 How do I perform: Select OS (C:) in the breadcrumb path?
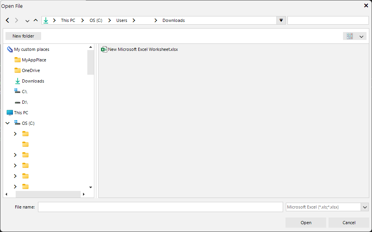(96, 20)
